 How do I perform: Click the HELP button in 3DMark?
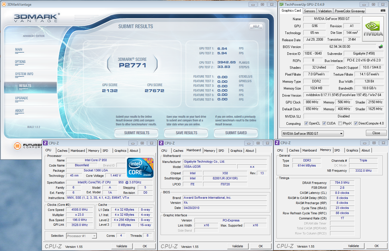pos(256,26)
